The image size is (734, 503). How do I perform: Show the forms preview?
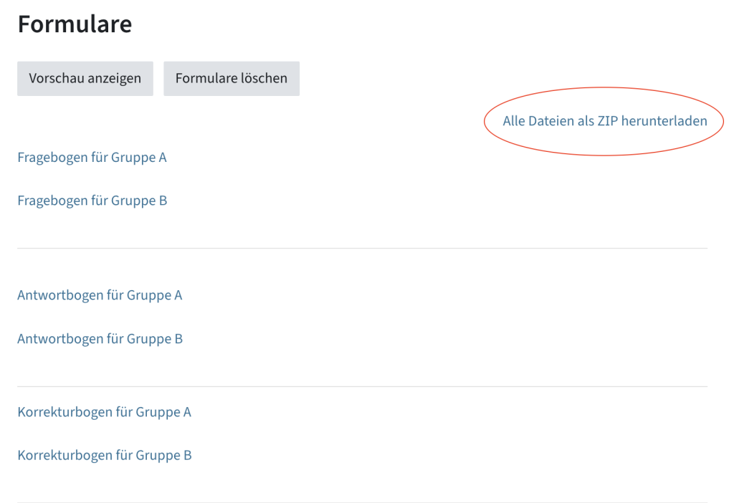click(x=85, y=78)
